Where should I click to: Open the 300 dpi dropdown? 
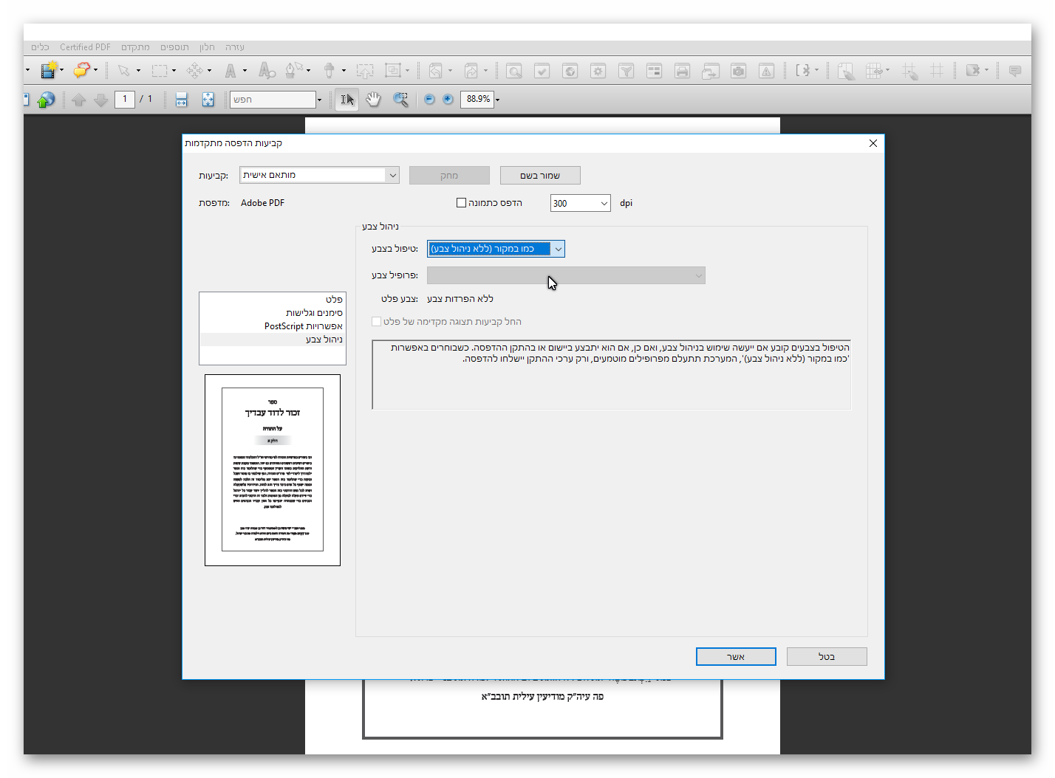click(x=580, y=203)
